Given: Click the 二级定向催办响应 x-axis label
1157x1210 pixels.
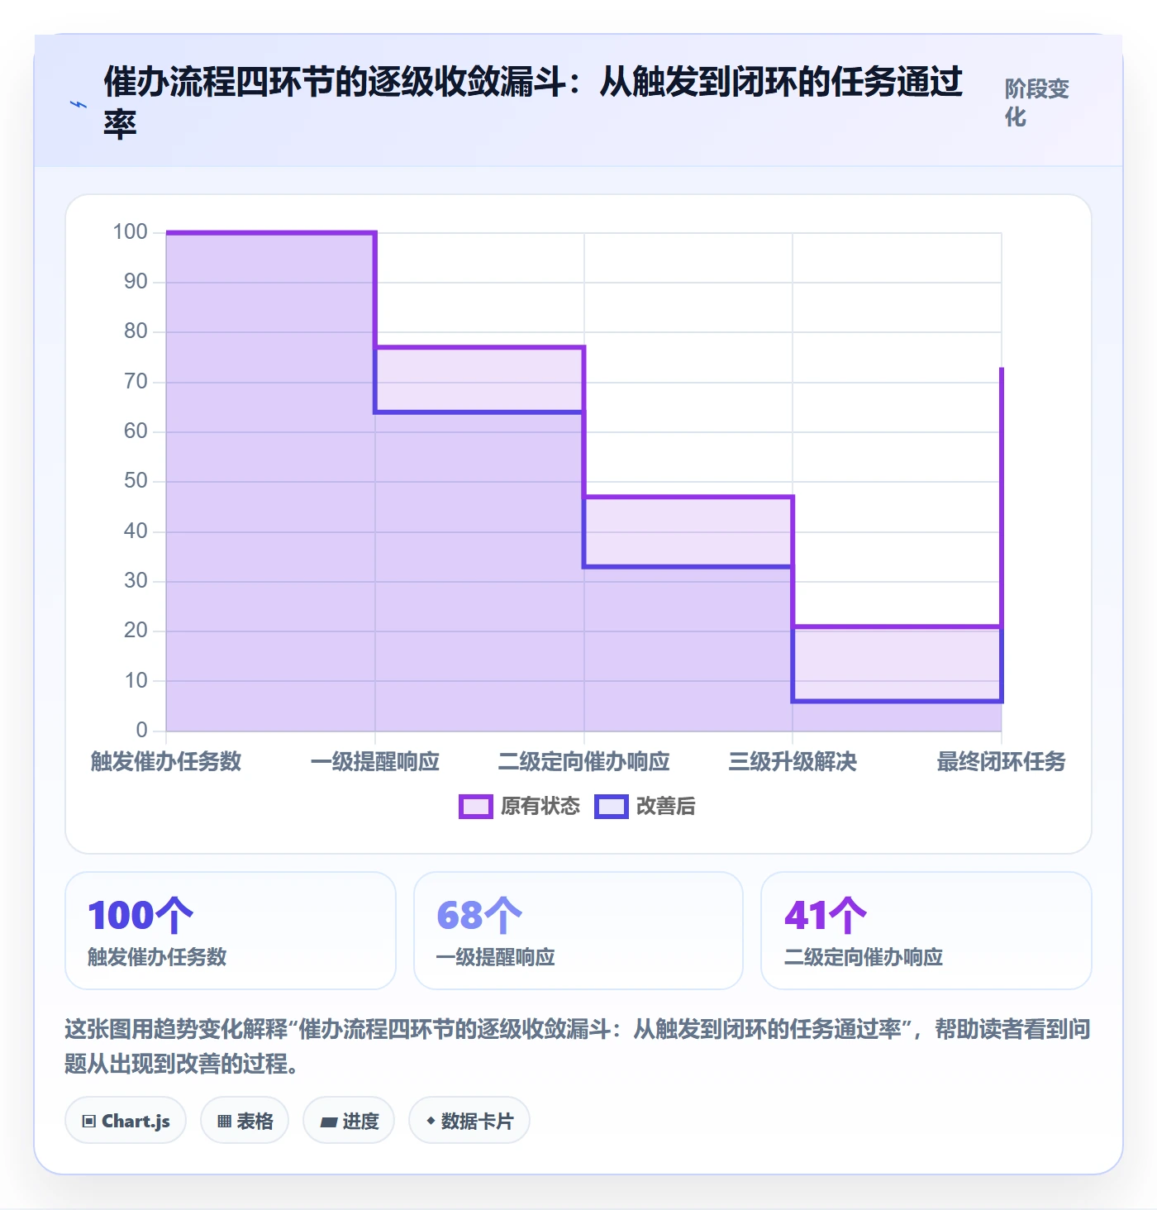Looking at the screenshot, I should coord(584,761).
